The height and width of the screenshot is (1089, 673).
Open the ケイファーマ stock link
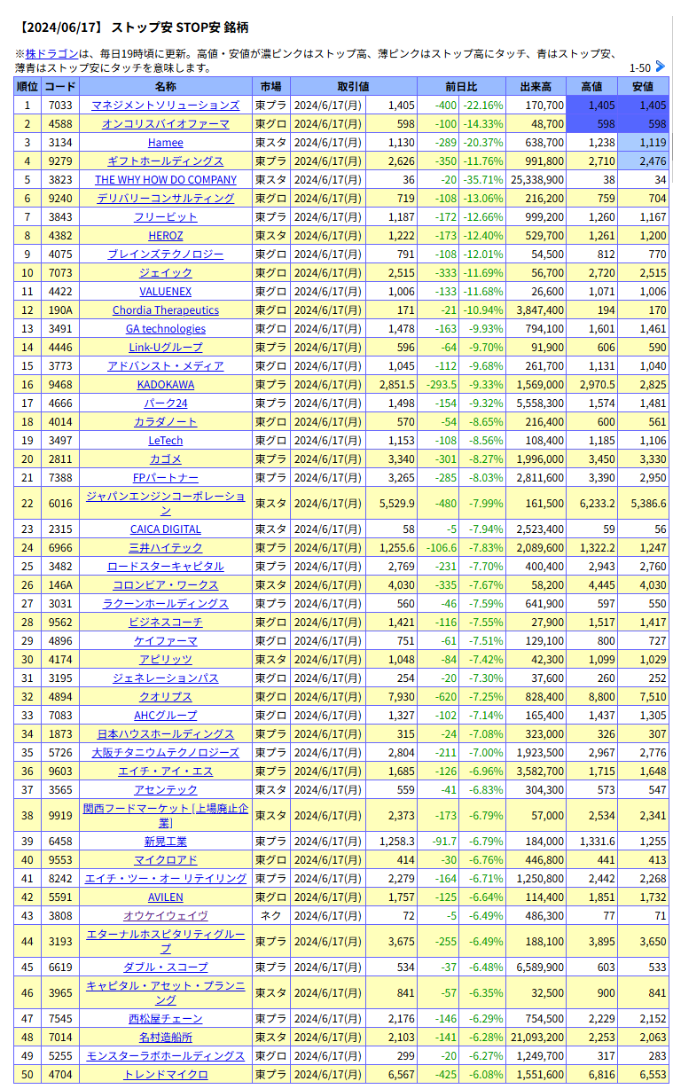[166, 640]
